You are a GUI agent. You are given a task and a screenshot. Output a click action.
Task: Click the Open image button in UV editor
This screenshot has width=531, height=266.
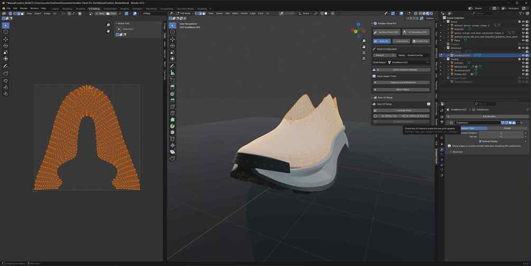coord(111,14)
